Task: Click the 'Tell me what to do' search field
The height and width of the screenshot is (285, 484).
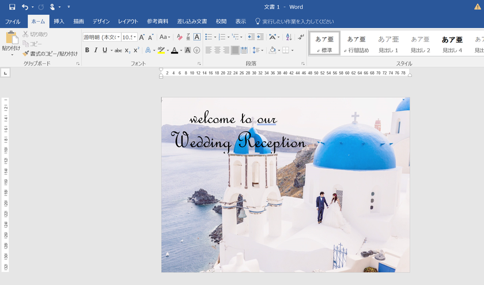Action: 297,21
